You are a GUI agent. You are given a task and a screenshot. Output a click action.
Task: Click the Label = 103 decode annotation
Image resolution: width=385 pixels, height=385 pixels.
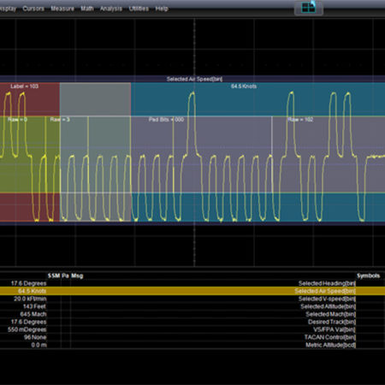24,86
